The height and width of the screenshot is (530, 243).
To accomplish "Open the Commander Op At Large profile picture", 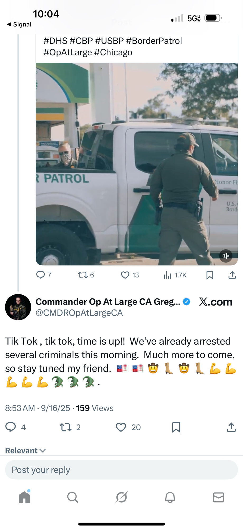I will [x=18, y=307].
